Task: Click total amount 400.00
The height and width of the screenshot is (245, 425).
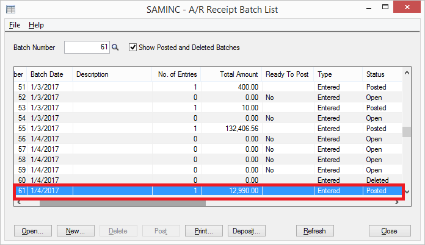Action: (x=248, y=87)
